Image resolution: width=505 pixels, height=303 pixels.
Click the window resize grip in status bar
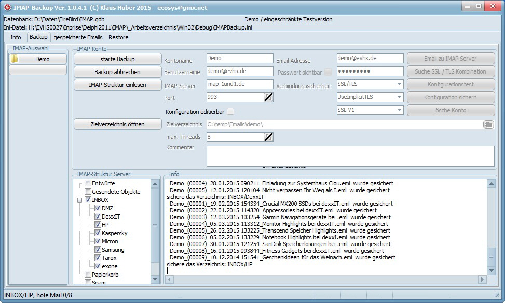497,295
